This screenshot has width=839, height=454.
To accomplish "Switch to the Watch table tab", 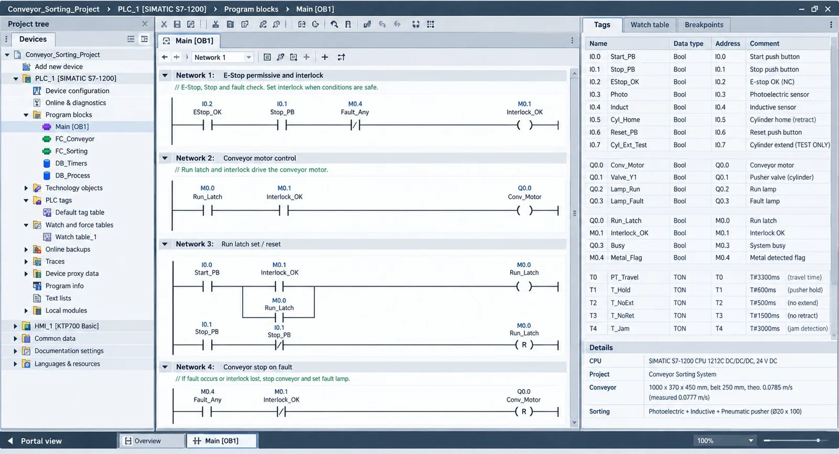I will tap(650, 25).
